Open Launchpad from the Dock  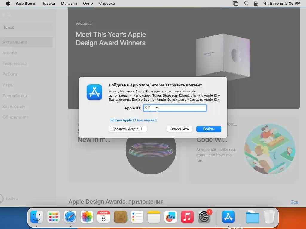click(x=53, y=217)
